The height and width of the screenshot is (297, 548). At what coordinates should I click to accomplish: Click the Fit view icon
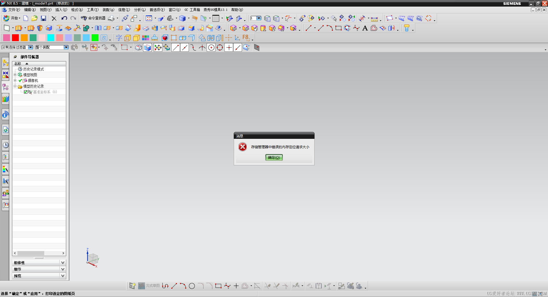pos(149,18)
